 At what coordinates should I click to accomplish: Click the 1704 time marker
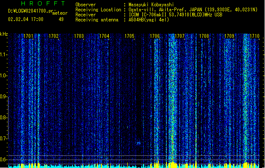click(104, 36)
